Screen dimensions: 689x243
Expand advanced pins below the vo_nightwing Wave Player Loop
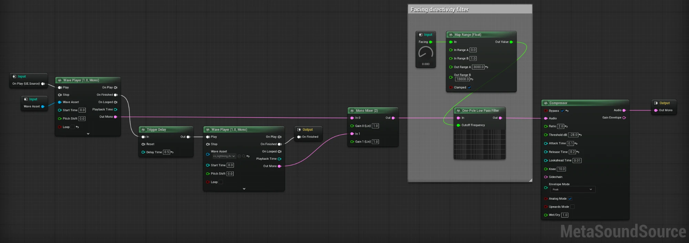(x=244, y=189)
